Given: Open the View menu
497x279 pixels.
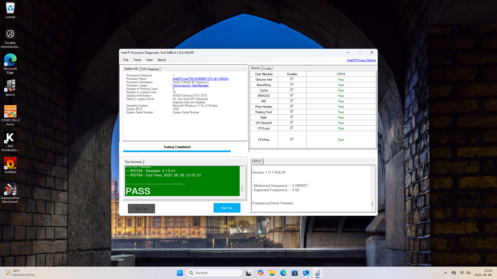Looking at the screenshot, I should (x=149, y=60).
